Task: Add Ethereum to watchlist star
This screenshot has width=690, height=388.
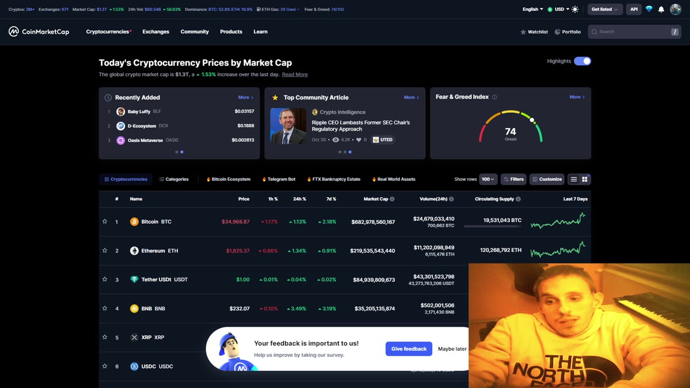Action: coord(105,251)
